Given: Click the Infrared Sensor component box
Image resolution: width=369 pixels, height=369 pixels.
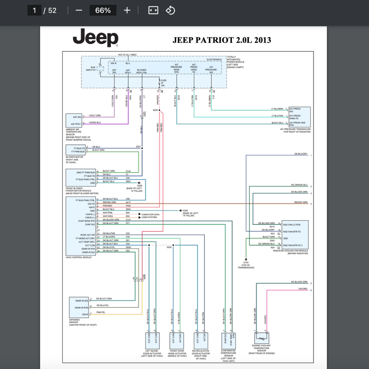Looking at the screenshot, I should (x=79, y=307).
